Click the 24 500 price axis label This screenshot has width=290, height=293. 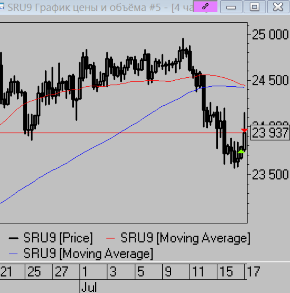(x=270, y=80)
